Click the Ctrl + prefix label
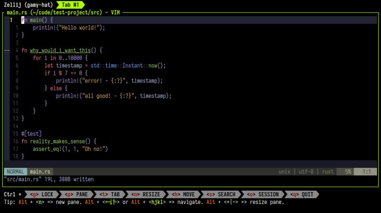Image resolution: width=381 pixels, height=213 pixels. [12, 194]
